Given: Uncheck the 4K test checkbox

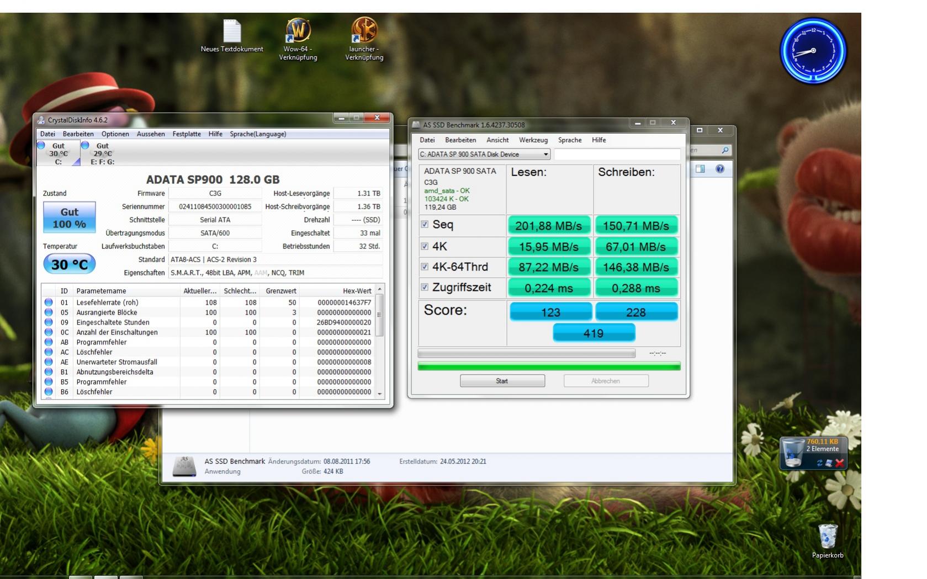Looking at the screenshot, I should coord(425,246).
